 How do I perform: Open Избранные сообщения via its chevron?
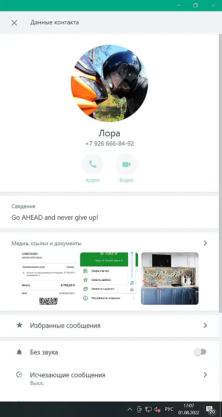point(205,325)
